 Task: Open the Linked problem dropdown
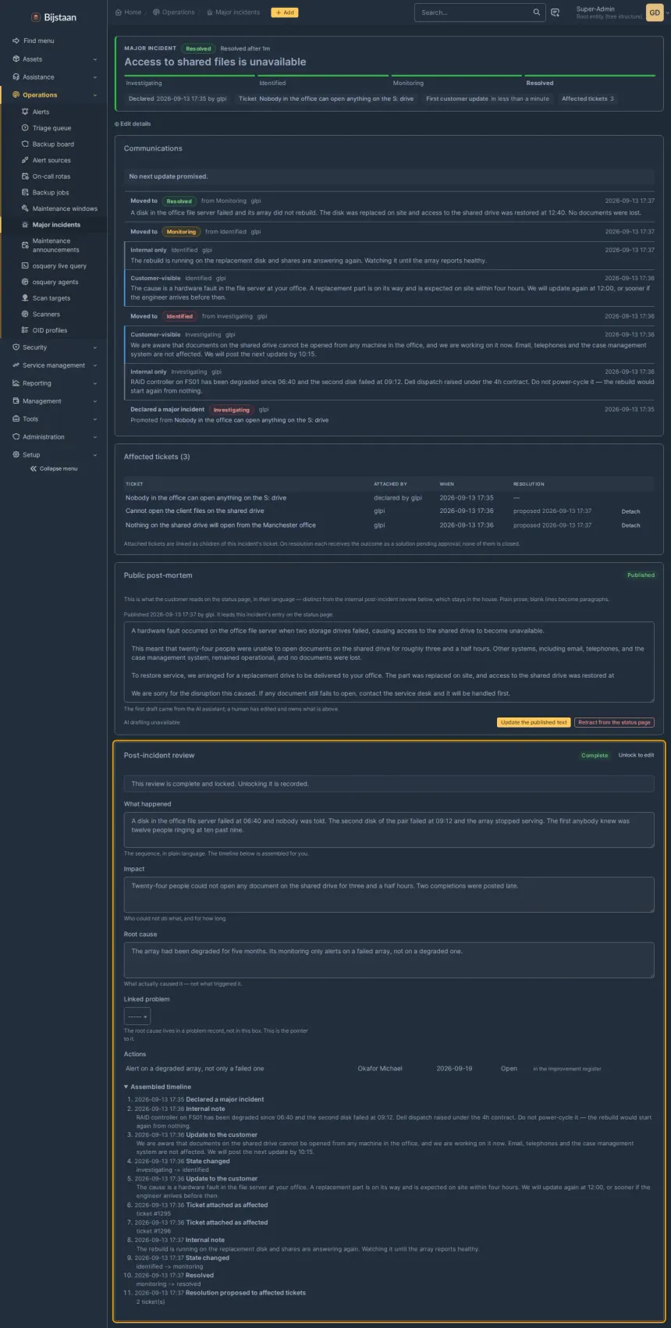click(137, 1016)
